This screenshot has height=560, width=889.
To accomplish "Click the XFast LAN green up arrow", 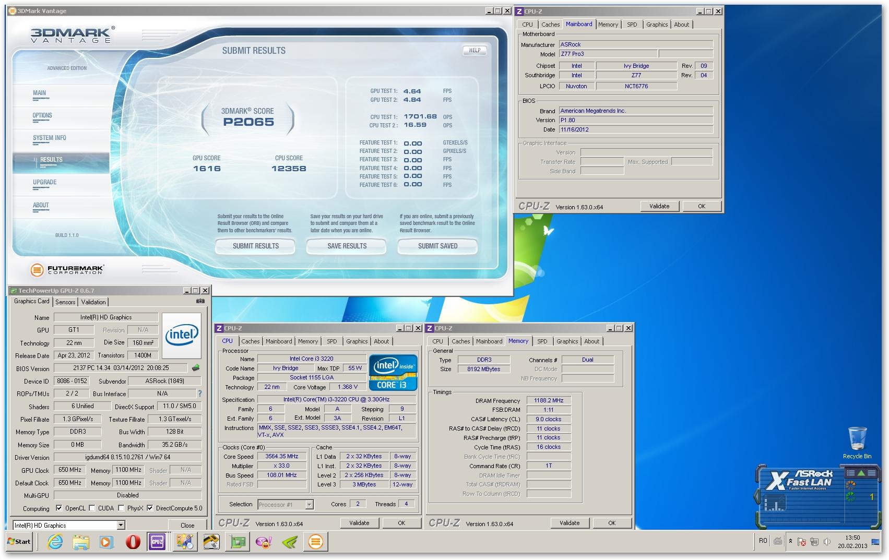I will point(861,473).
